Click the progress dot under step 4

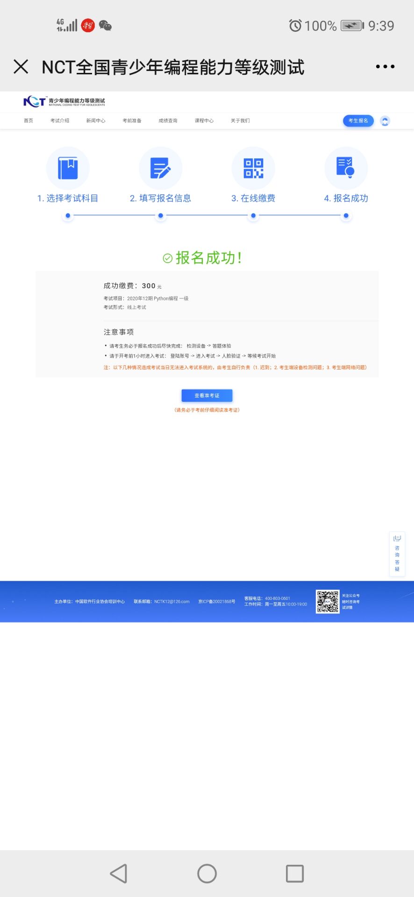[346, 216]
